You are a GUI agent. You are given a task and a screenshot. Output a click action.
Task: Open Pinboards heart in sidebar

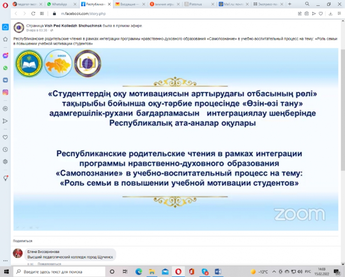[x=5, y=137]
